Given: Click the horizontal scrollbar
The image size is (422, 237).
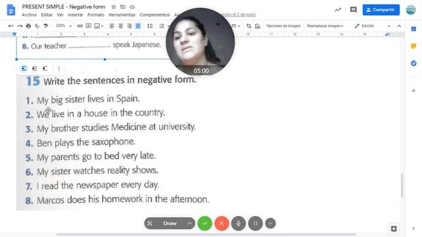Looking at the screenshot, I should [206, 234].
